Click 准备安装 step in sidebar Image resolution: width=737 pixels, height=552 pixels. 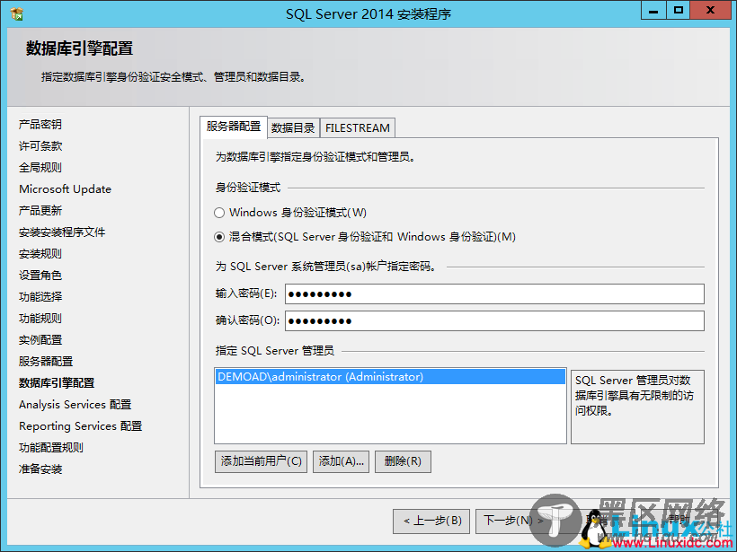(x=40, y=469)
